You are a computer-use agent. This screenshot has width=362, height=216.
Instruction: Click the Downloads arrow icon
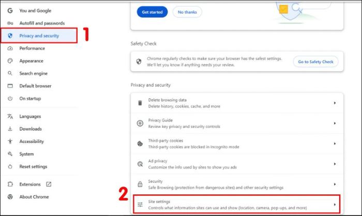tap(10, 129)
